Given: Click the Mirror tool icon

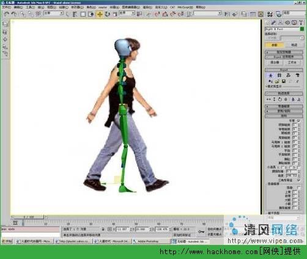Looking at the screenshot, I should [x=227, y=14].
